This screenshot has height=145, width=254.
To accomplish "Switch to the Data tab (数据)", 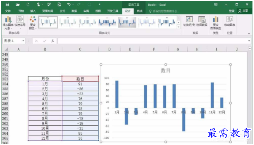I will 74,11.
